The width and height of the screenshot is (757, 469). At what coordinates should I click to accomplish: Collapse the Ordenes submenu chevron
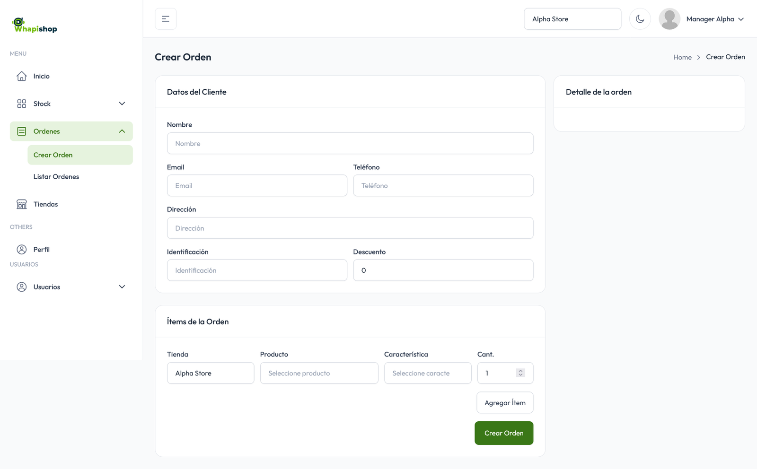(122, 131)
